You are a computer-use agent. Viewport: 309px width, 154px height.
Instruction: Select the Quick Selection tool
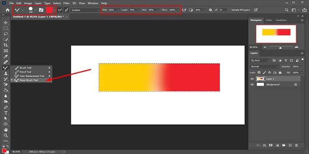coord(6,40)
